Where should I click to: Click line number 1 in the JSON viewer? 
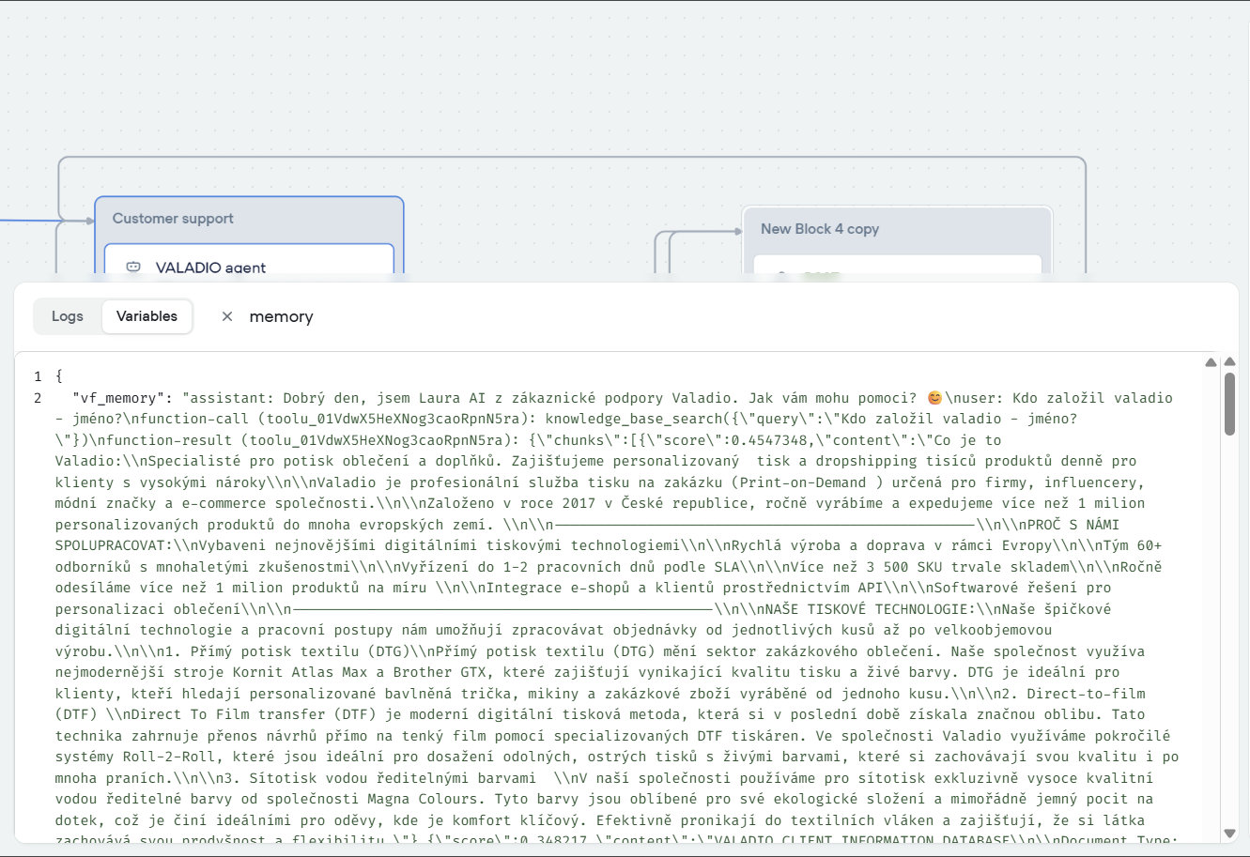pyautogui.click(x=38, y=376)
